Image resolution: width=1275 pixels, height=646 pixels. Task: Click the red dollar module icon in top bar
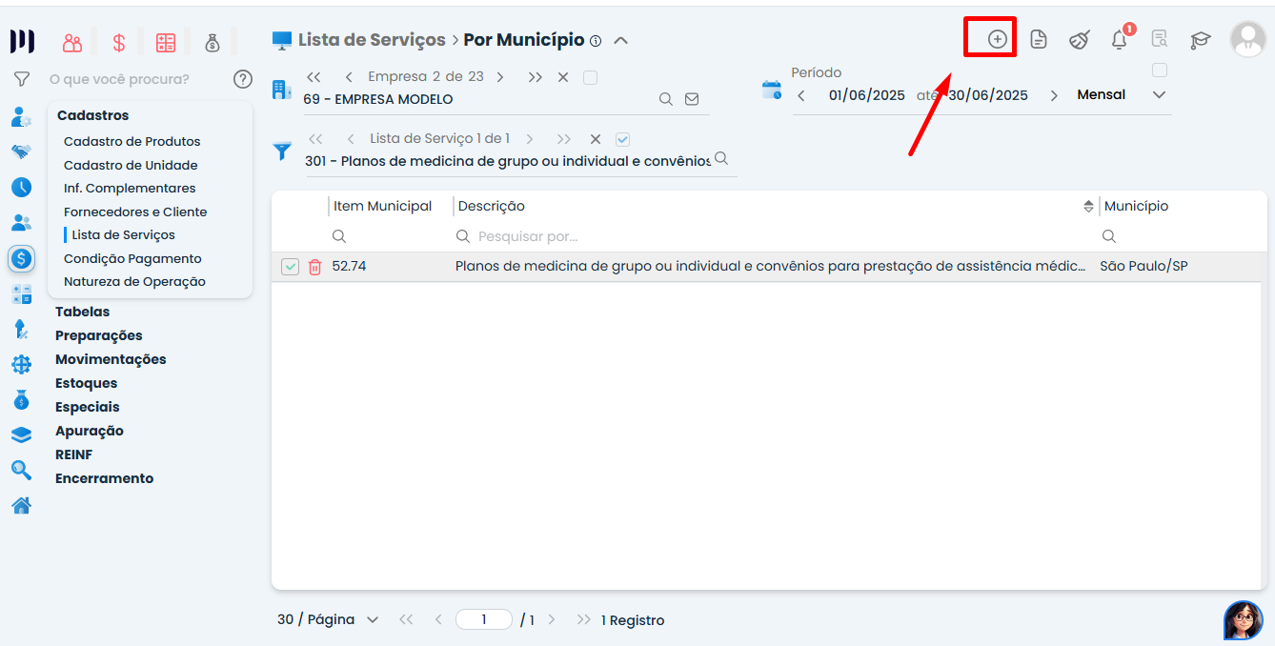point(119,42)
